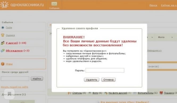
Task: Click the Игры cube icon
Action: click(3, 64)
